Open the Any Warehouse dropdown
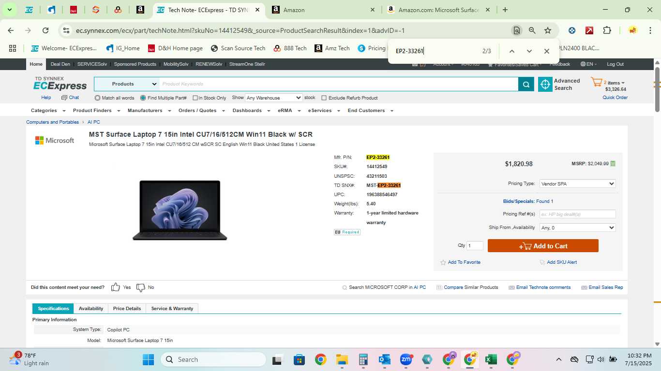 coord(274,98)
